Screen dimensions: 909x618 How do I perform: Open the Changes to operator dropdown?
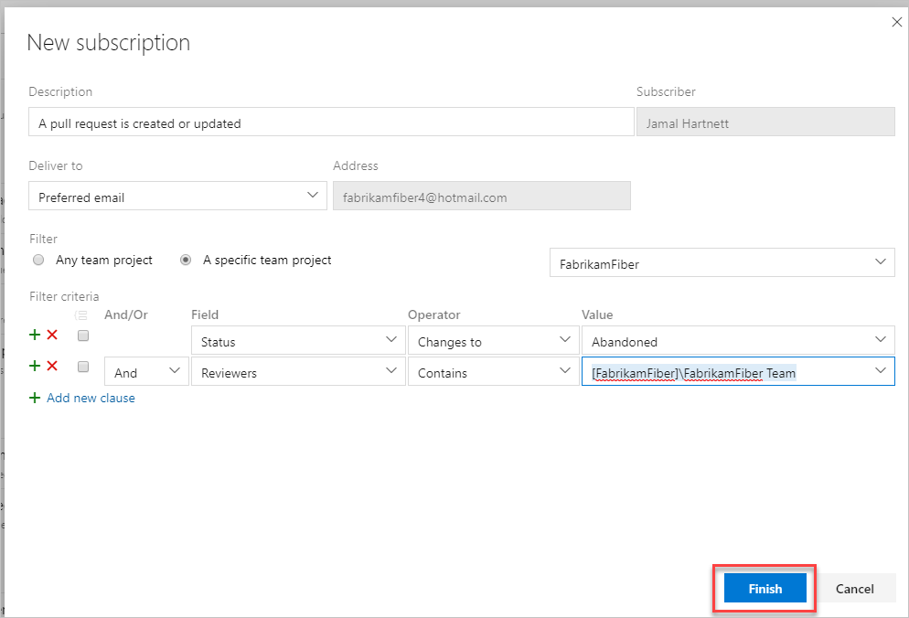tap(493, 340)
